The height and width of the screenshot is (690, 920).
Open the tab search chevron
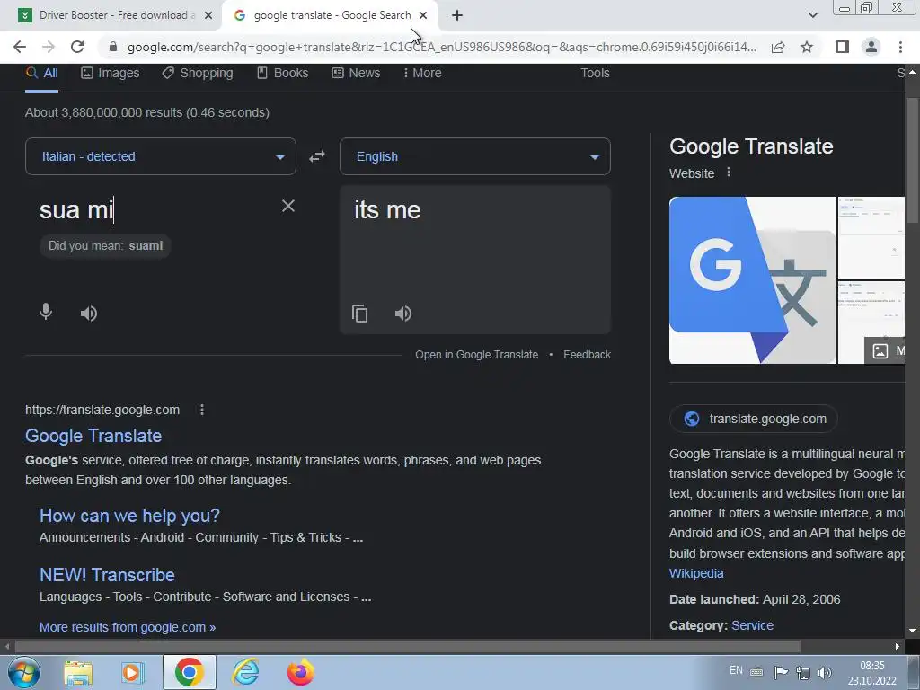click(x=812, y=16)
